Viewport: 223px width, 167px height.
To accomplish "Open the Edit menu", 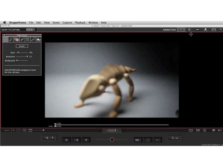I will click(38, 23).
